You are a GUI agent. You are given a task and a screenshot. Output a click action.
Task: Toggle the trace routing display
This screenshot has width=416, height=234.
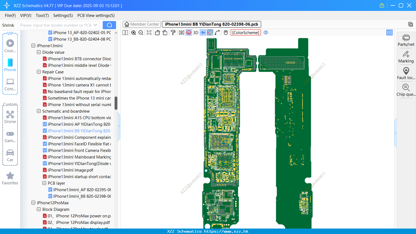[x=210, y=32]
